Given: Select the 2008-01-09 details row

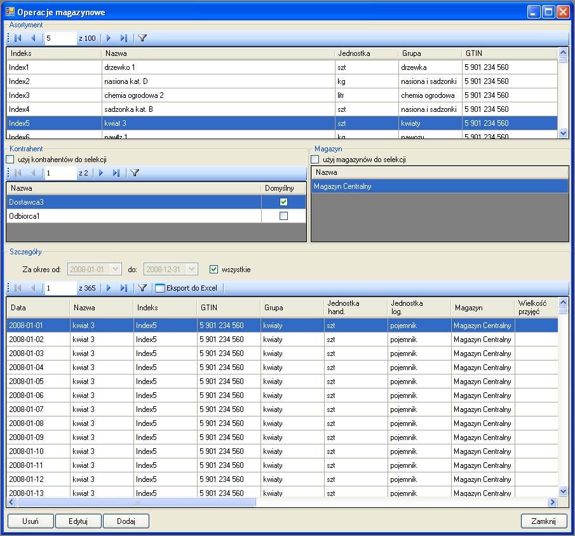Looking at the screenshot, I should pos(281,437).
